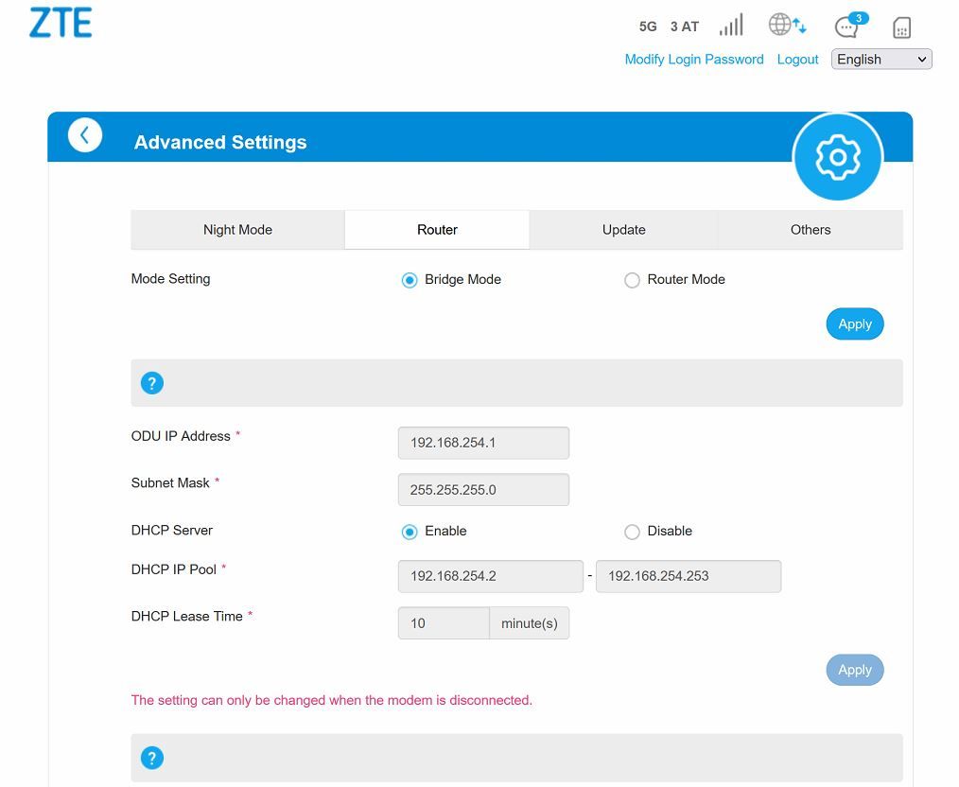Click the SIM card icon
This screenshot has height=787, width=959.
click(x=900, y=27)
